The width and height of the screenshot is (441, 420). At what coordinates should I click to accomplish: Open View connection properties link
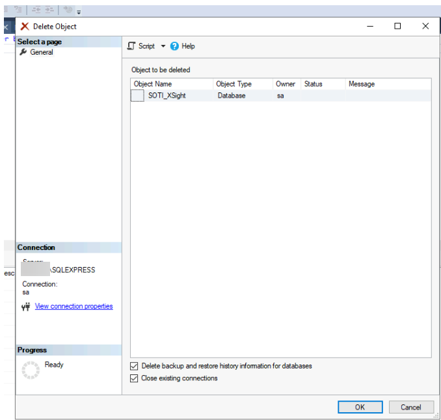coord(73,306)
